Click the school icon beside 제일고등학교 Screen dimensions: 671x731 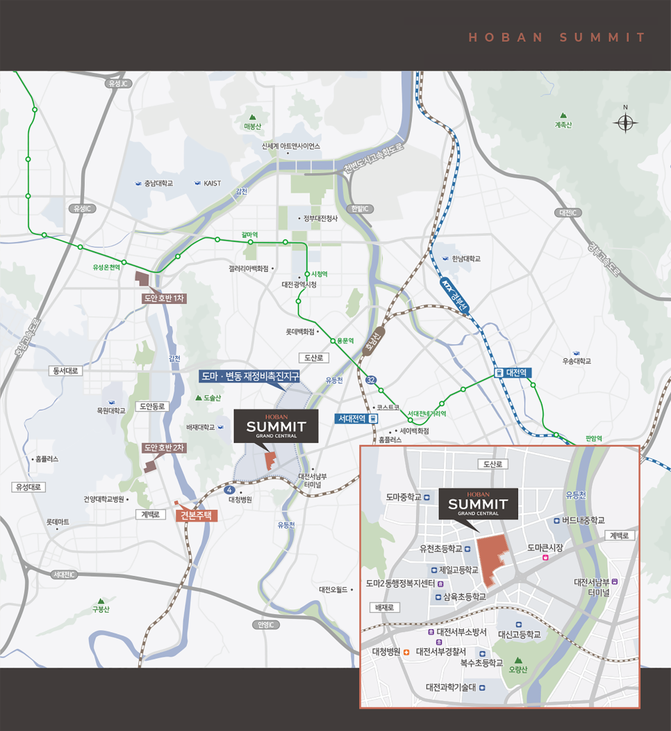click(434, 570)
